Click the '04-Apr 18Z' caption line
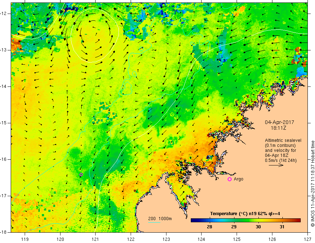The height and width of the screenshot is (243, 315). [276, 155]
